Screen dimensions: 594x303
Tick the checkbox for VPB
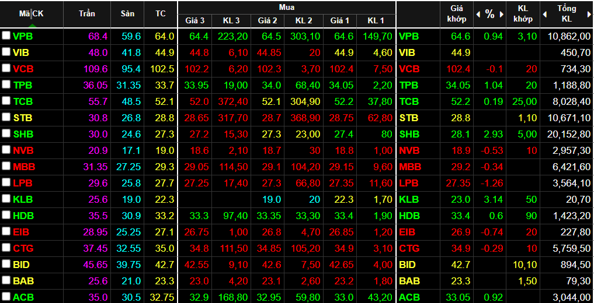pos(6,36)
